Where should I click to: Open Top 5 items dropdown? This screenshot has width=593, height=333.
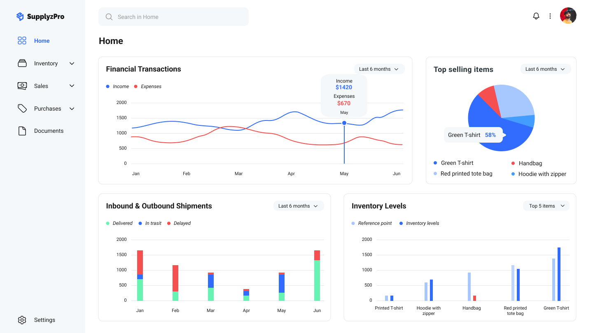pos(546,206)
